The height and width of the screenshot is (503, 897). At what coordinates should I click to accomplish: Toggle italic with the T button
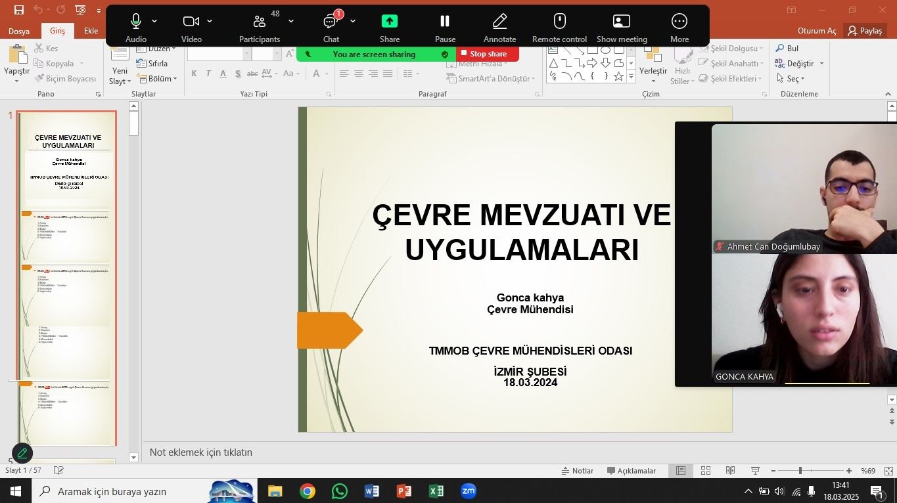pos(208,74)
